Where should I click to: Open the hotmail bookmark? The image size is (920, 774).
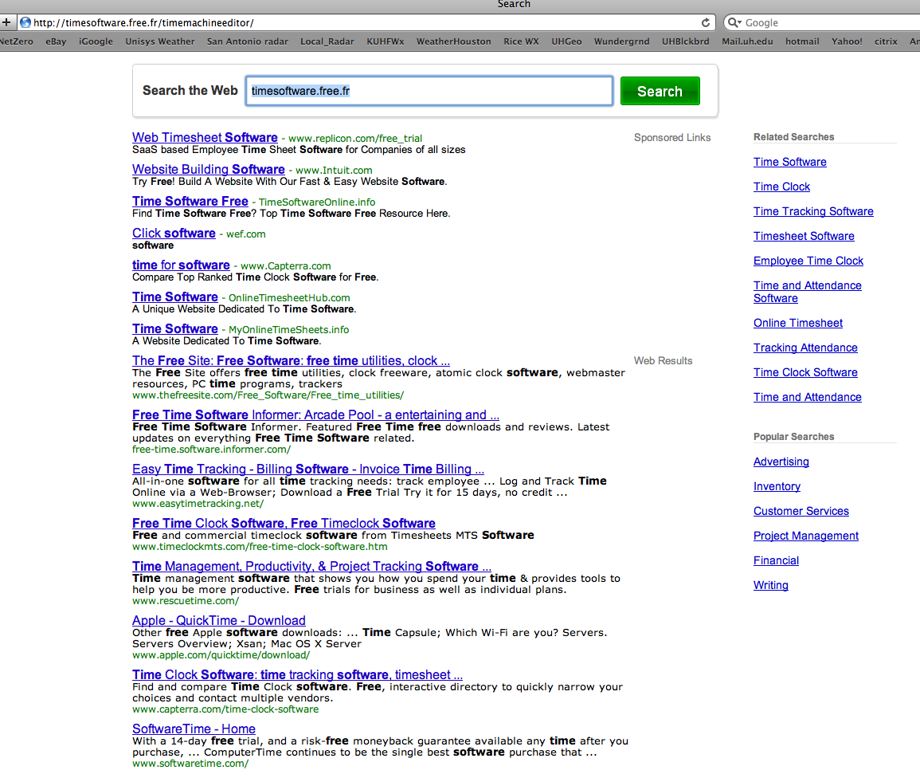802,41
